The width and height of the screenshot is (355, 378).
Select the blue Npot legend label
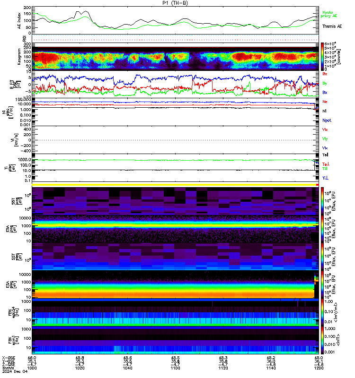[x=327, y=120]
